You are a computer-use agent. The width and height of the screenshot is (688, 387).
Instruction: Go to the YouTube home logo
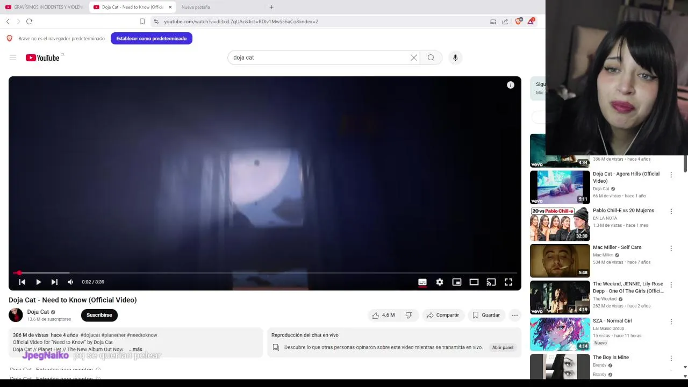pyautogui.click(x=42, y=58)
